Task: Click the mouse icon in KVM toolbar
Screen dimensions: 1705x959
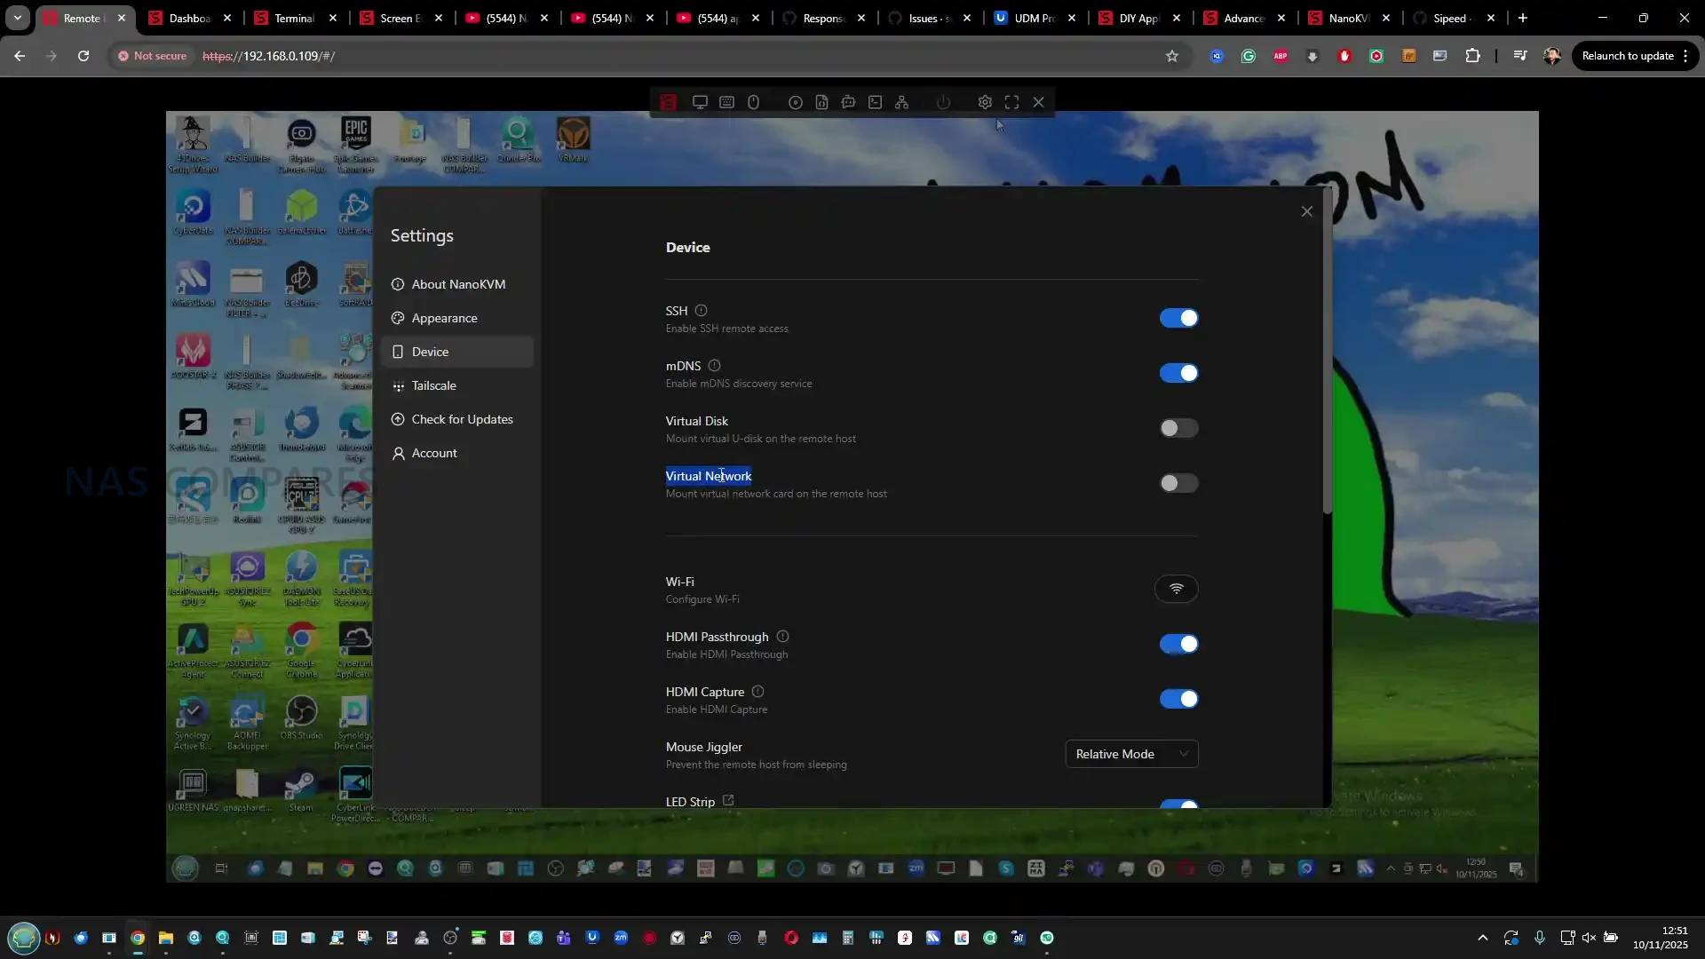Action: 753,102
